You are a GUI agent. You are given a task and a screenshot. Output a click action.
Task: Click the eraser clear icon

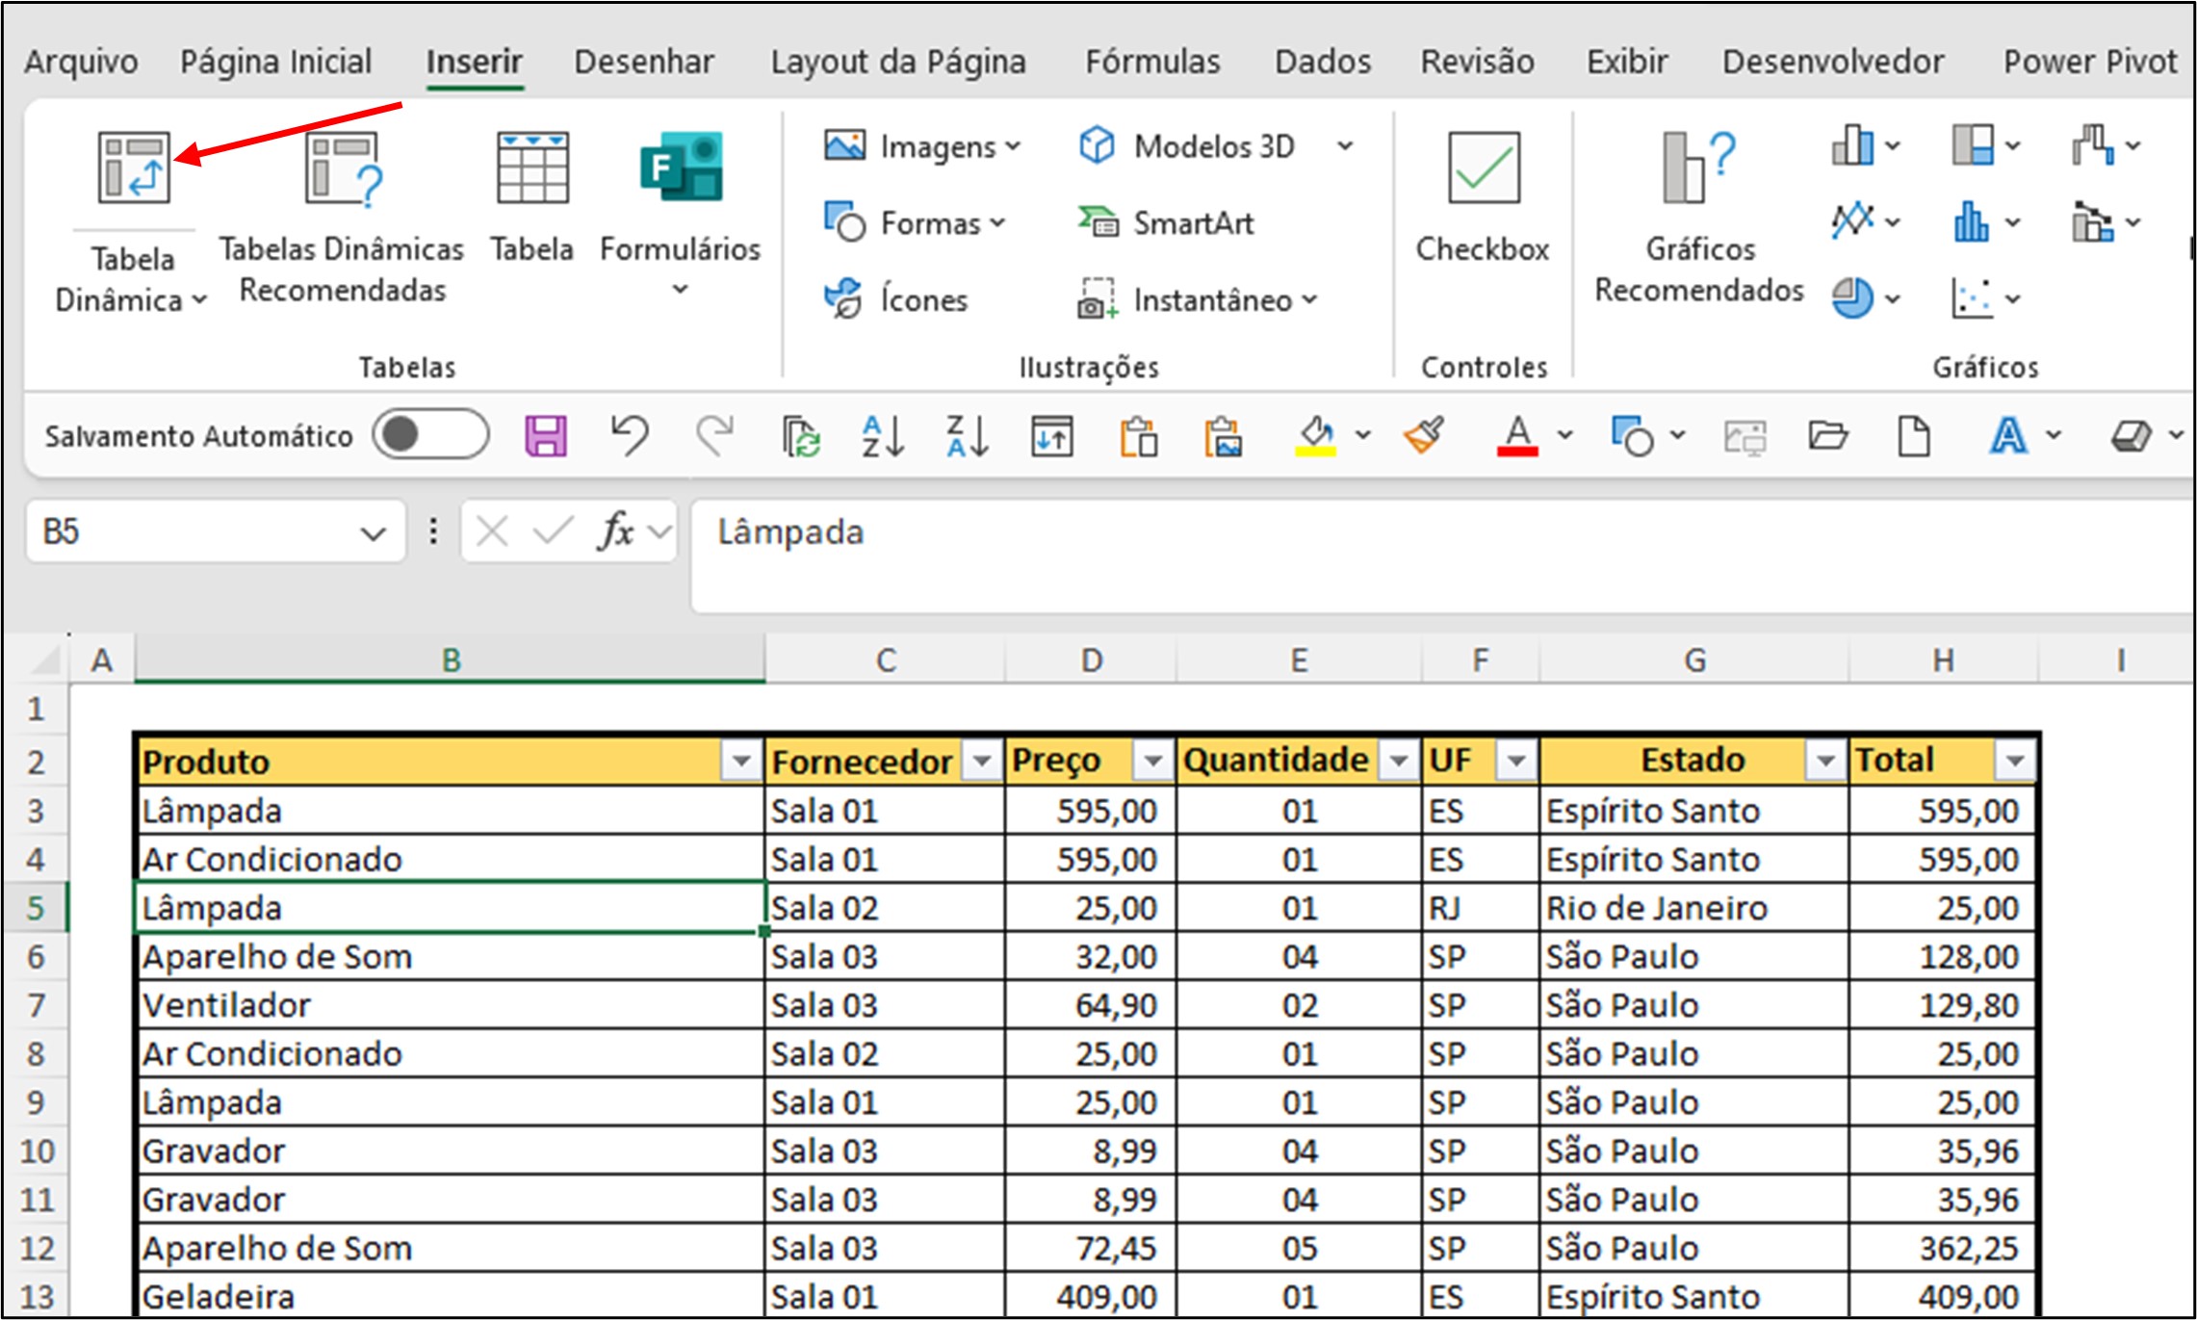coord(2131,436)
